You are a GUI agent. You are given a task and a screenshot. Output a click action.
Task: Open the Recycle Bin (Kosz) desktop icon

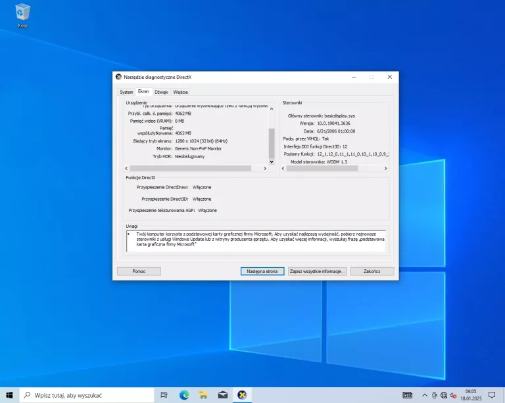pos(23,14)
